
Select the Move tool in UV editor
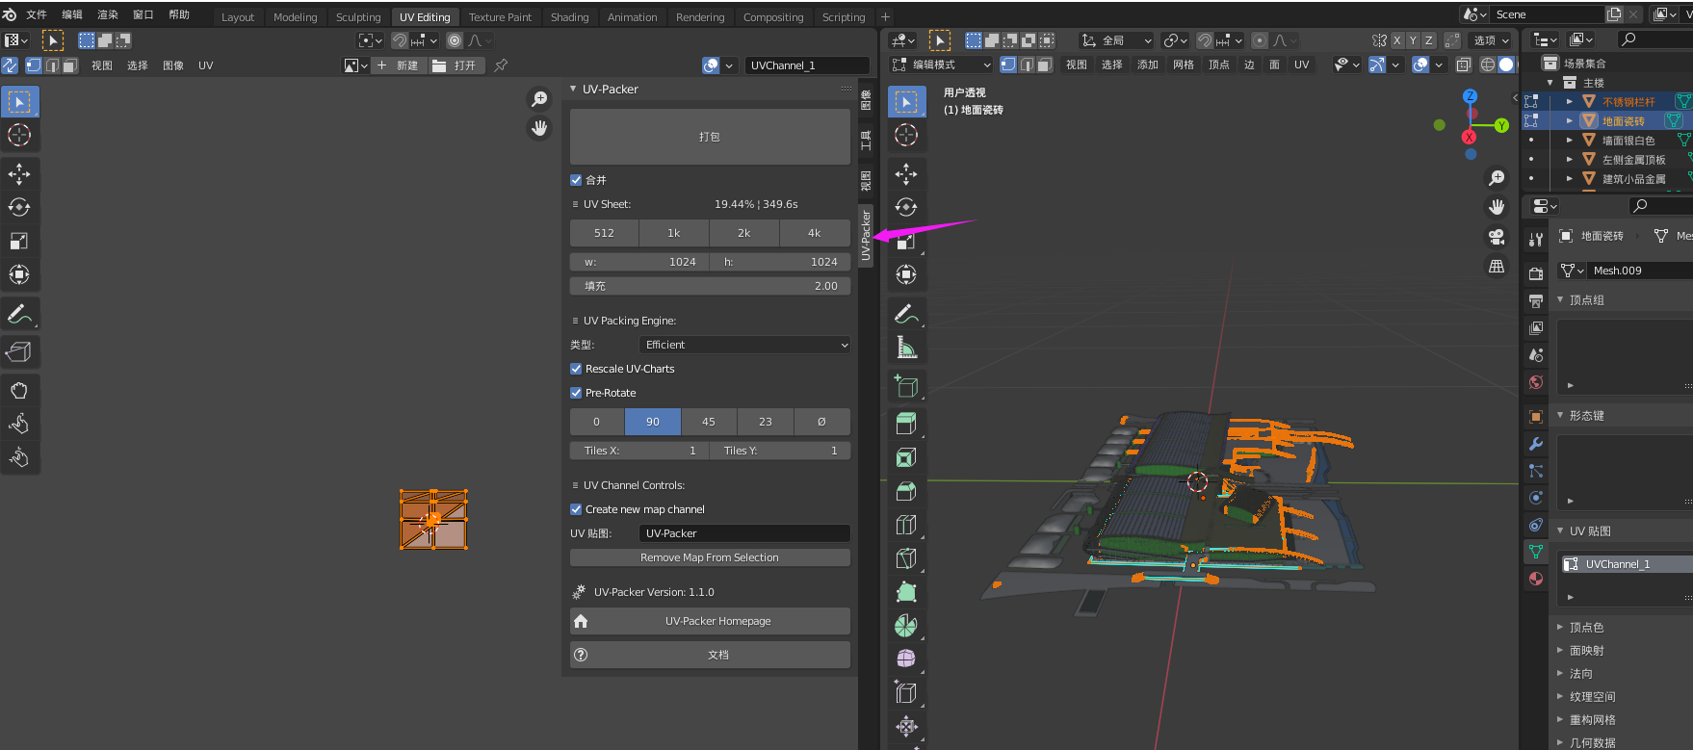[19, 173]
